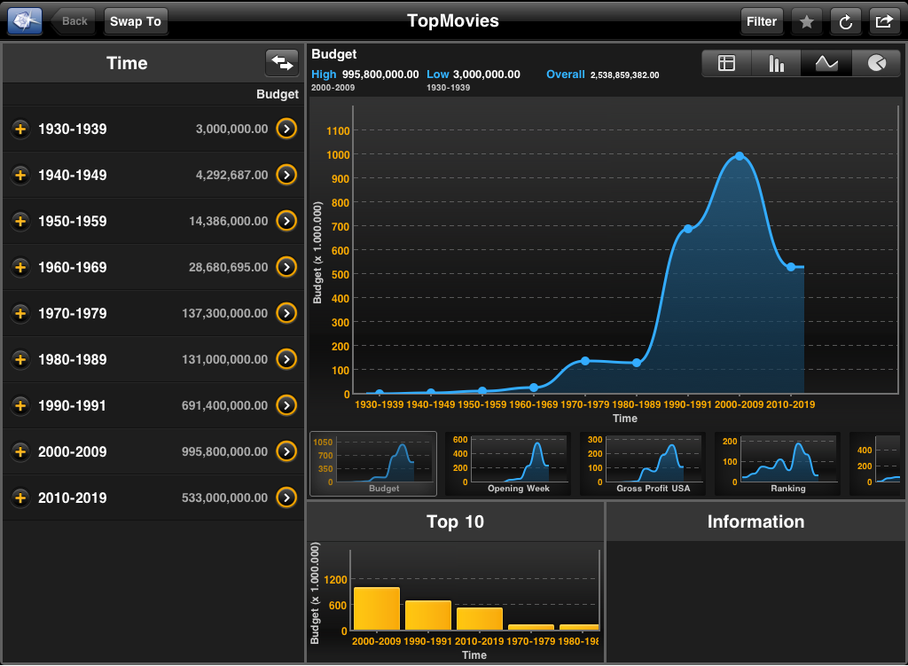Click the refresh icon in the top bar
908x666 pixels.
tap(845, 21)
